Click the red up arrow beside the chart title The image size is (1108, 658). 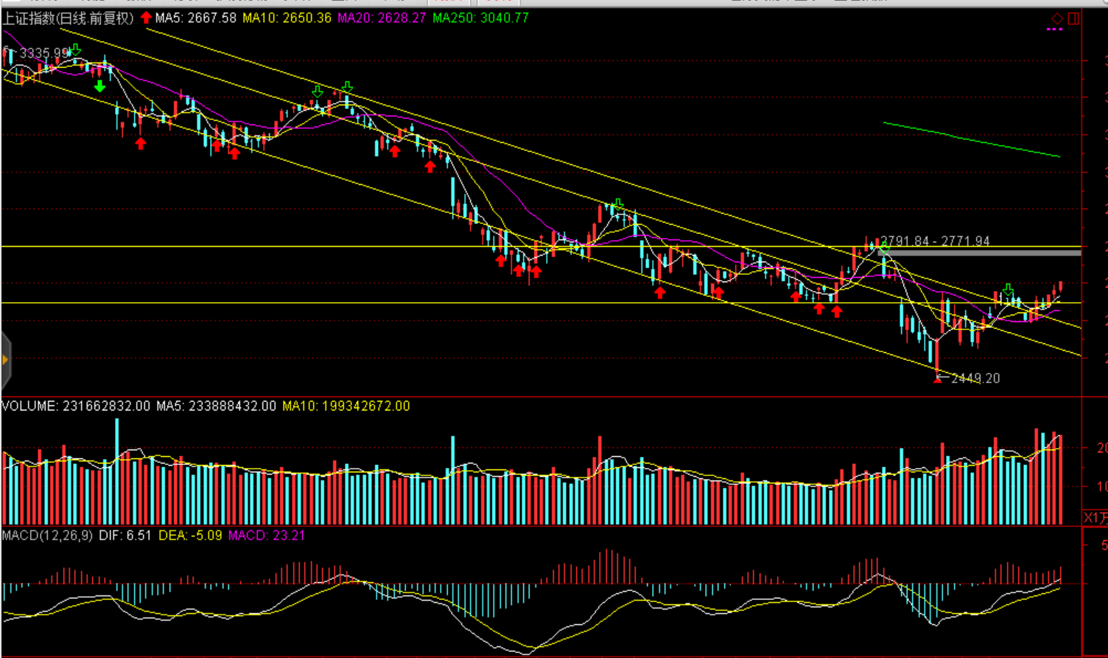147,18
